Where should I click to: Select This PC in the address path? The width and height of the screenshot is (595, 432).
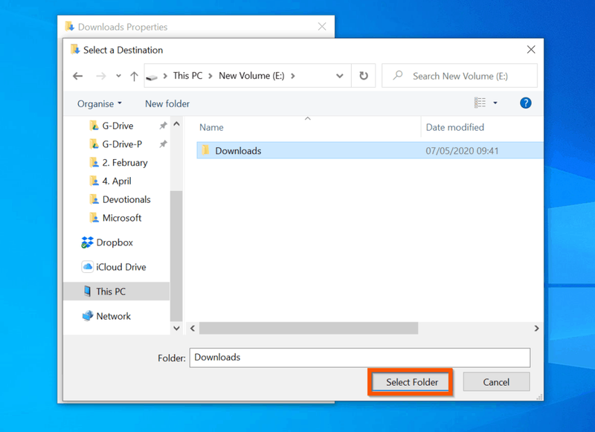(x=188, y=76)
